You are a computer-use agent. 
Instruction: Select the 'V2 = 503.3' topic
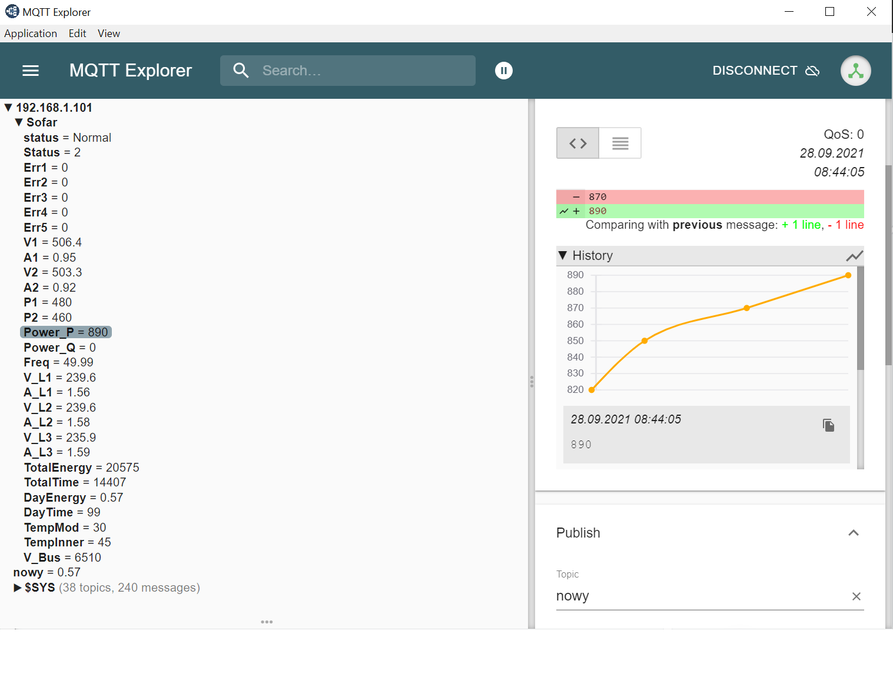[52, 272]
